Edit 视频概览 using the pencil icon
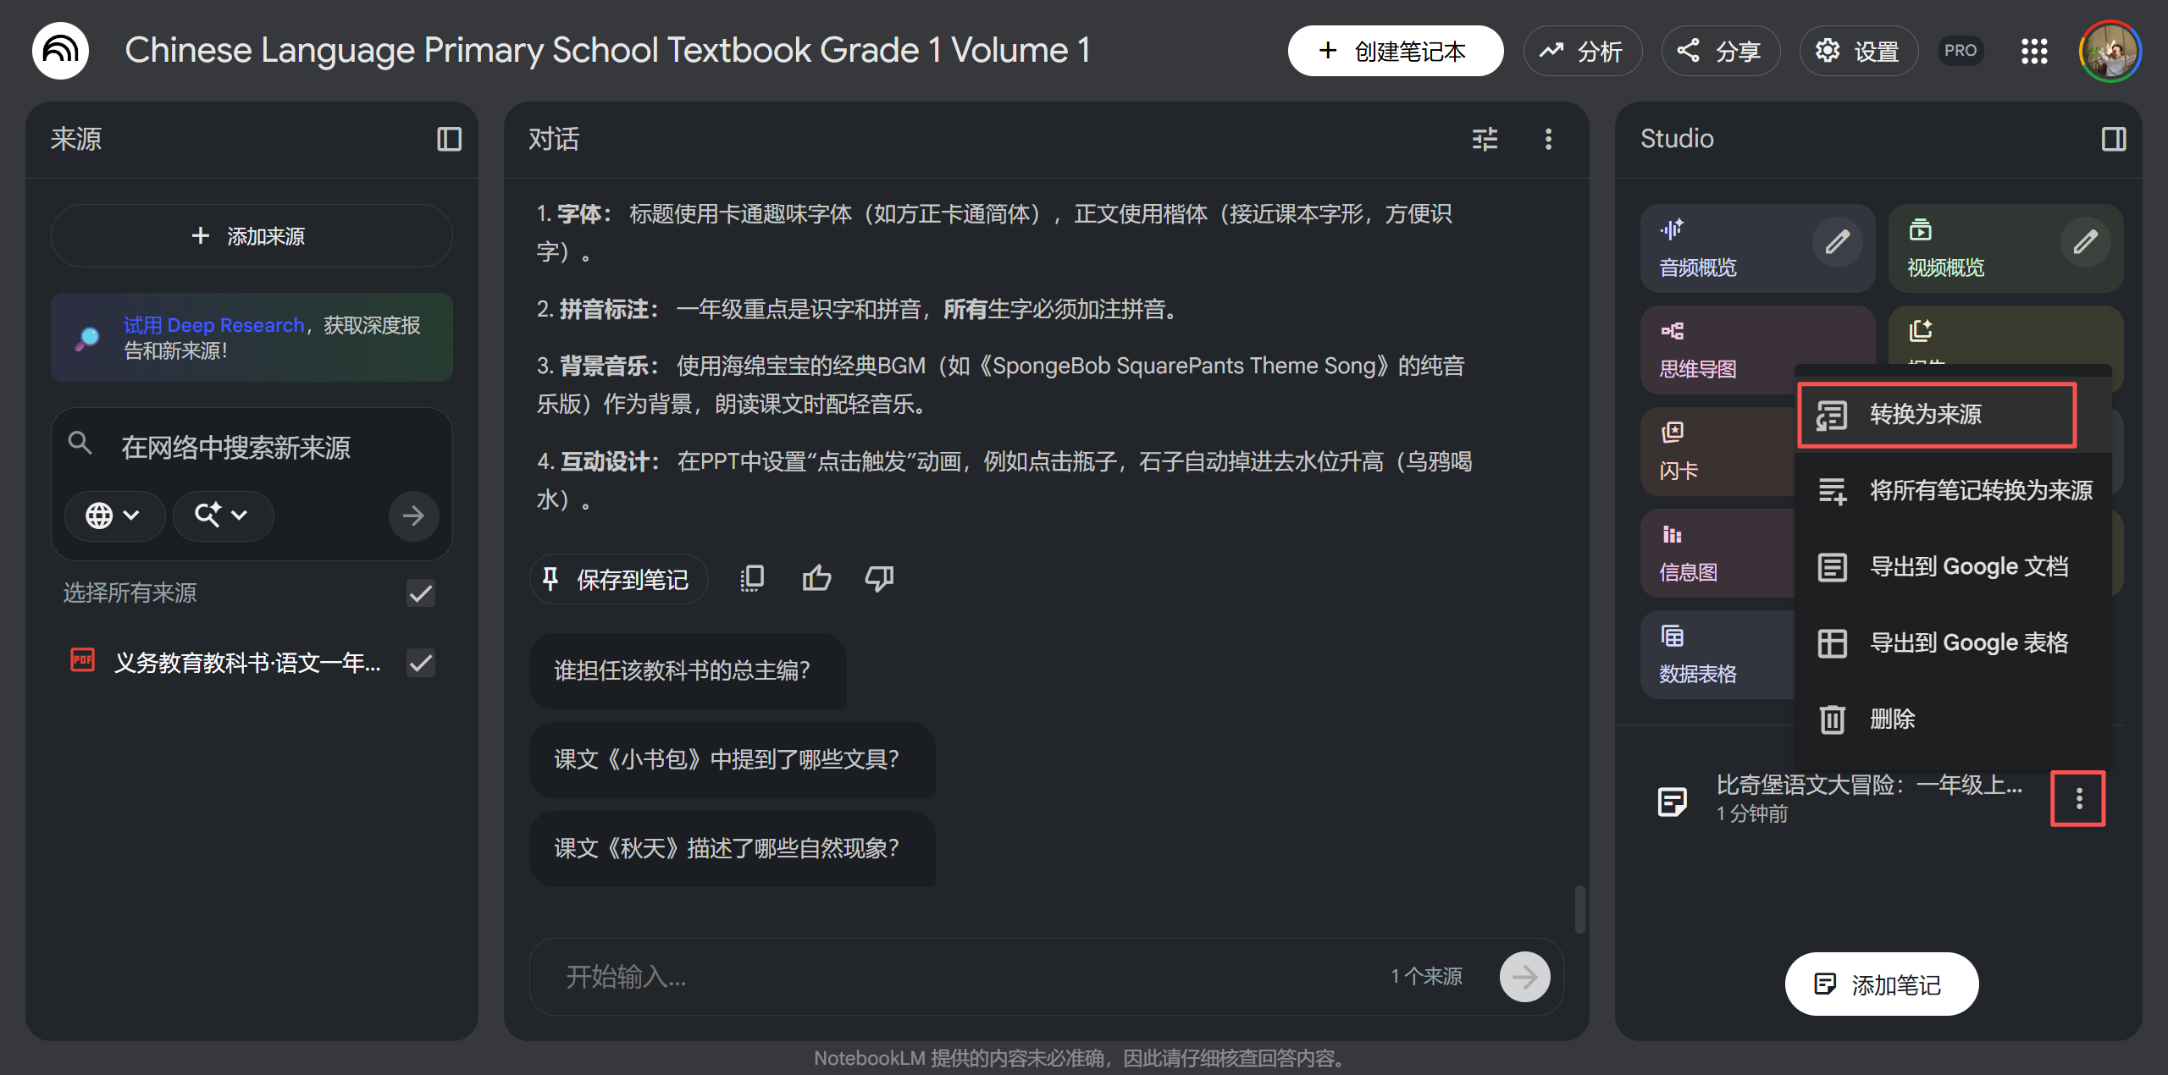This screenshot has width=2168, height=1075. point(2086,243)
